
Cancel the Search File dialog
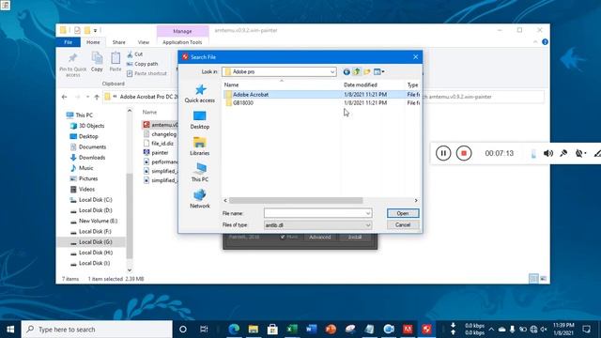pyautogui.click(x=403, y=225)
